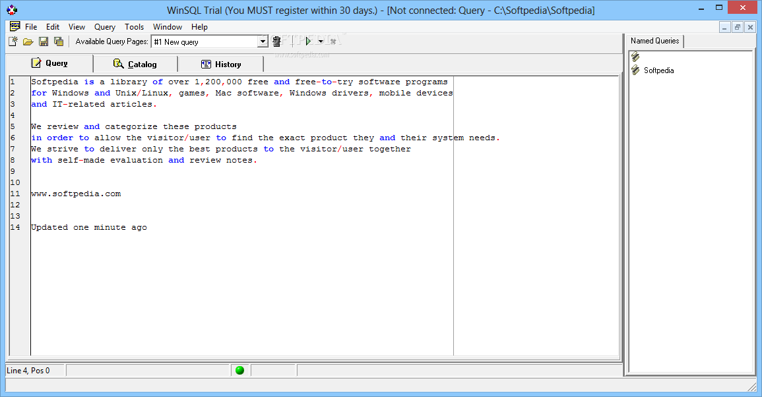Close the WinSQL main window

[743, 8]
